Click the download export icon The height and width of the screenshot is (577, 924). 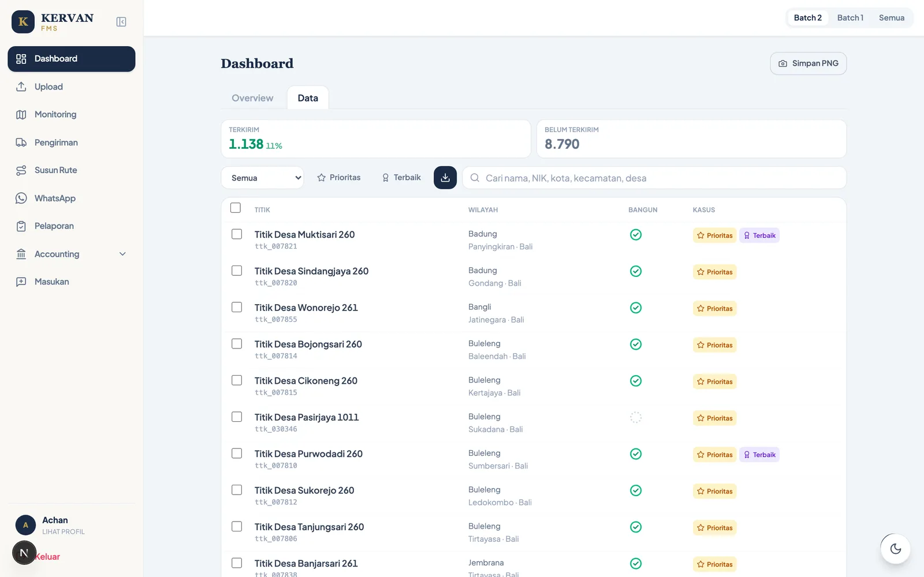445,178
